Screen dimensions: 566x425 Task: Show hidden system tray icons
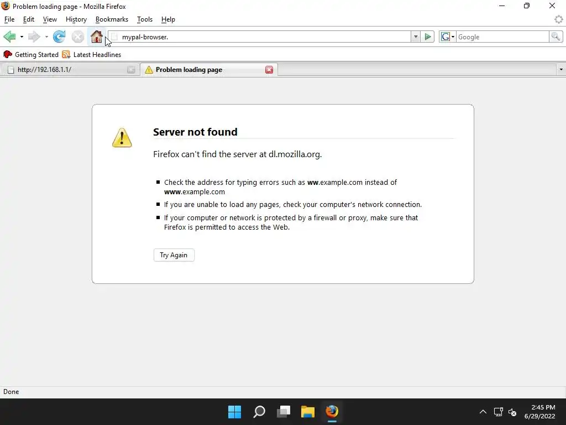[483, 412]
